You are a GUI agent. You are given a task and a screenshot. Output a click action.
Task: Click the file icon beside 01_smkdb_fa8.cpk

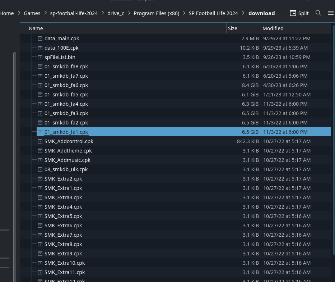click(x=40, y=67)
